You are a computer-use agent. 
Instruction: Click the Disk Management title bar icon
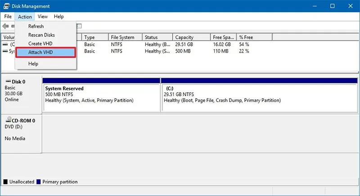point(6,6)
